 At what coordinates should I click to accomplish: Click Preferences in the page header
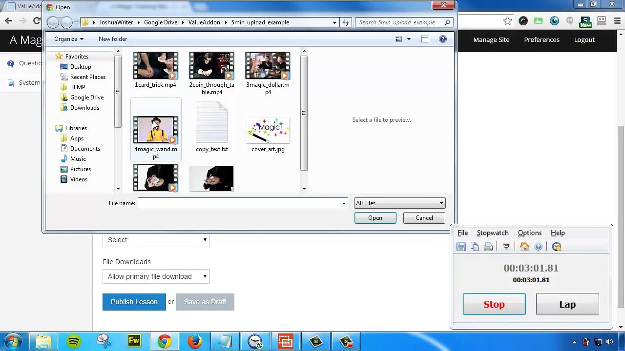tap(542, 39)
